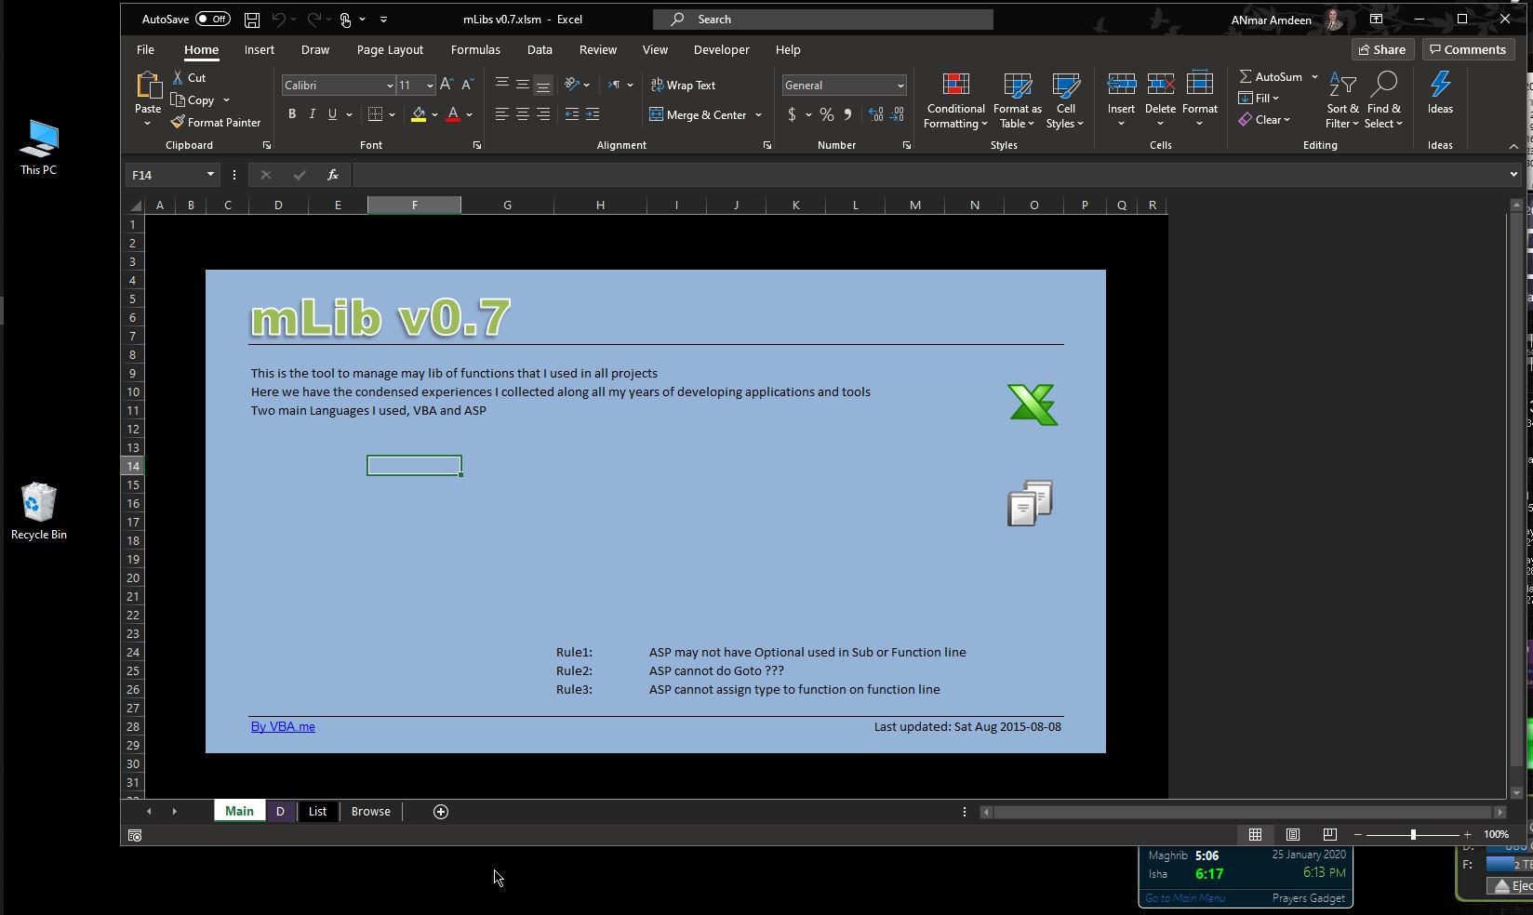Click the Insert Function fx icon

tap(332, 175)
